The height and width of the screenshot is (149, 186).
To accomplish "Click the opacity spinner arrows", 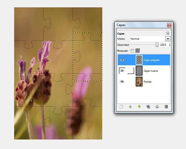I will point(170,45).
